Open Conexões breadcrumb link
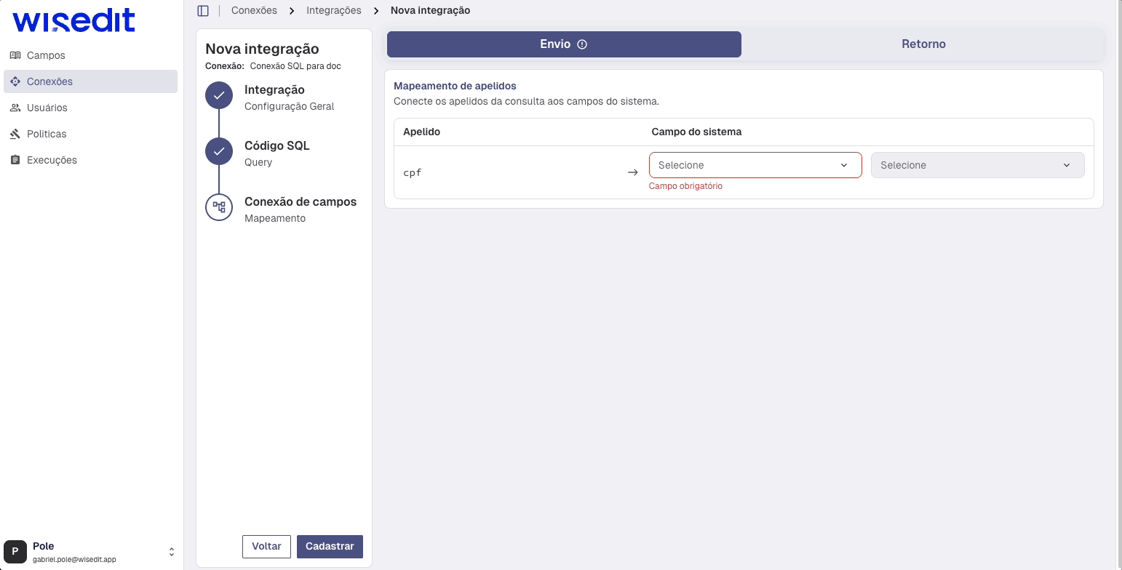Screen dimensions: 1122x570 point(254,11)
